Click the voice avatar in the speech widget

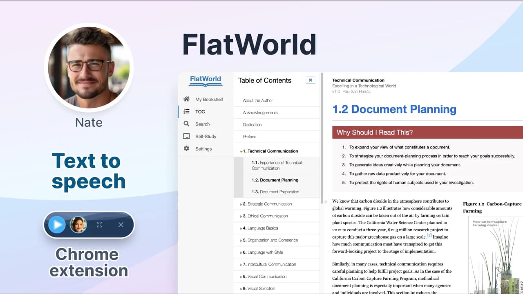[78, 225]
